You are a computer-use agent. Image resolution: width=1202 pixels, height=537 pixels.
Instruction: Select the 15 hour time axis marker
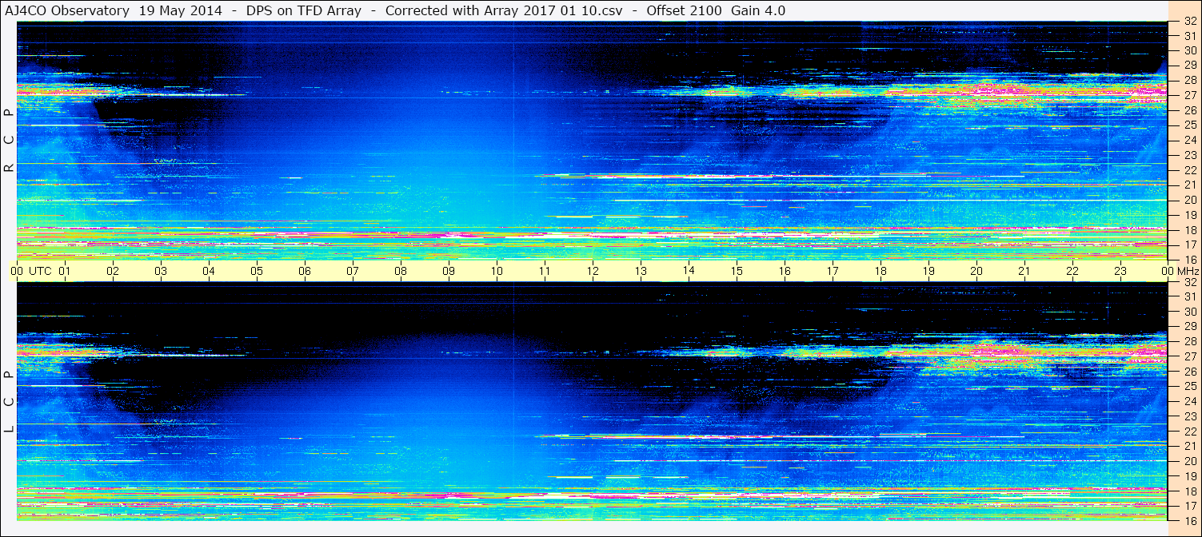pos(737,272)
